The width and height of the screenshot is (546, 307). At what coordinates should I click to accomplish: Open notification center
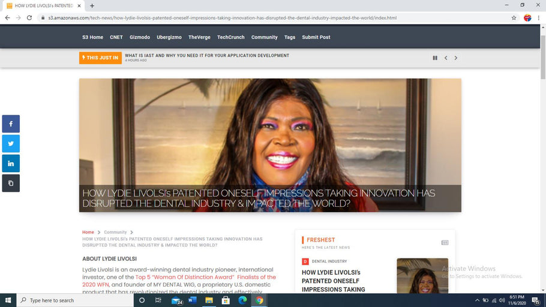[536, 300]
